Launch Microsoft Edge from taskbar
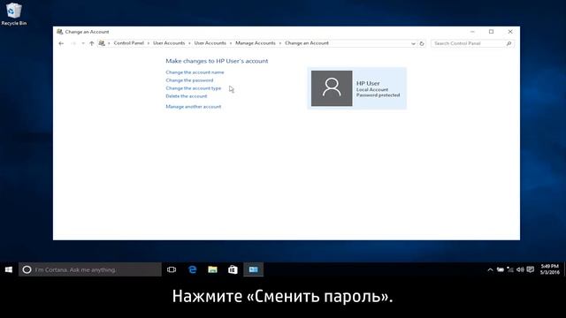 point(193,269)
